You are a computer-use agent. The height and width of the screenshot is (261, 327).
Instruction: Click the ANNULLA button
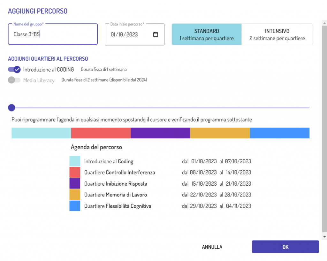pyautogui.click(x=212, y=247)
